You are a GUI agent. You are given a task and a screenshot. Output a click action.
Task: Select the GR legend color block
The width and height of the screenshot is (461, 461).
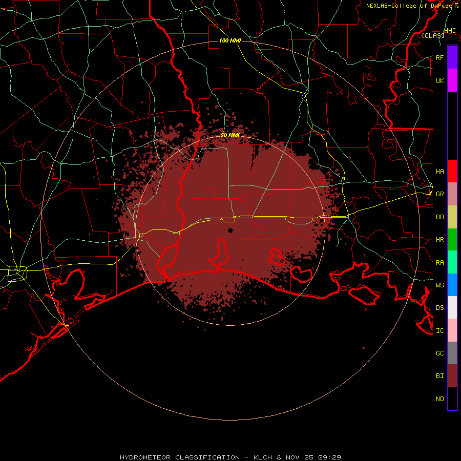[452, 194]
